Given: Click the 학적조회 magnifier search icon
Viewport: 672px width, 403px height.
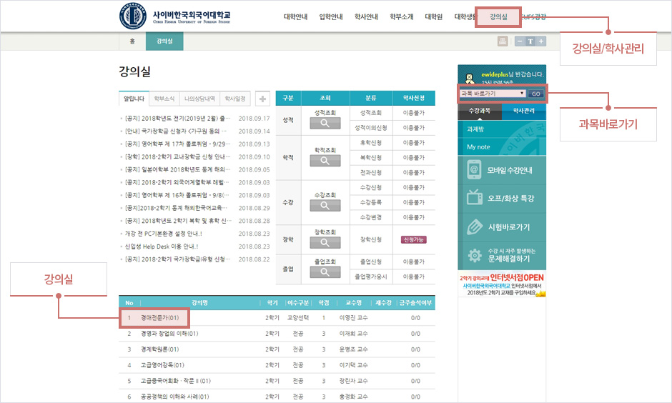Looking at the screenshot, I should click(325, 160).
